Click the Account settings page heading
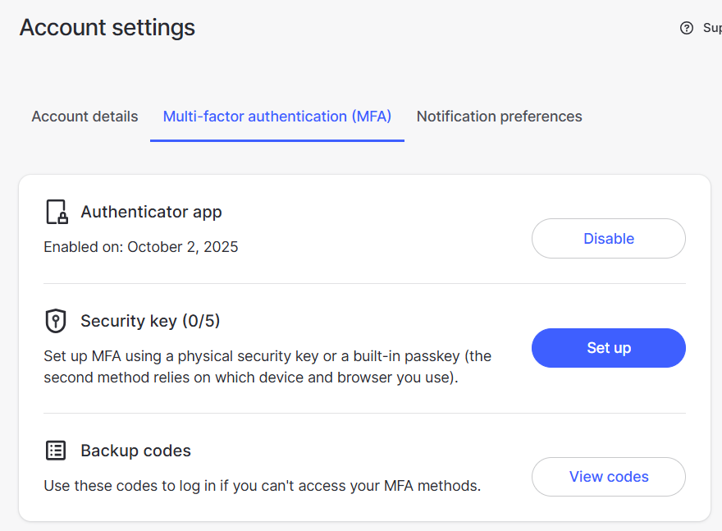This screenshot has width=722, height=531. click(107, 28)
